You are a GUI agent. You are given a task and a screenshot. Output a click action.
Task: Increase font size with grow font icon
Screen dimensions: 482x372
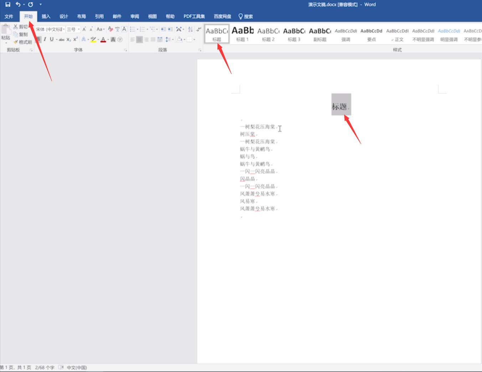84,29
